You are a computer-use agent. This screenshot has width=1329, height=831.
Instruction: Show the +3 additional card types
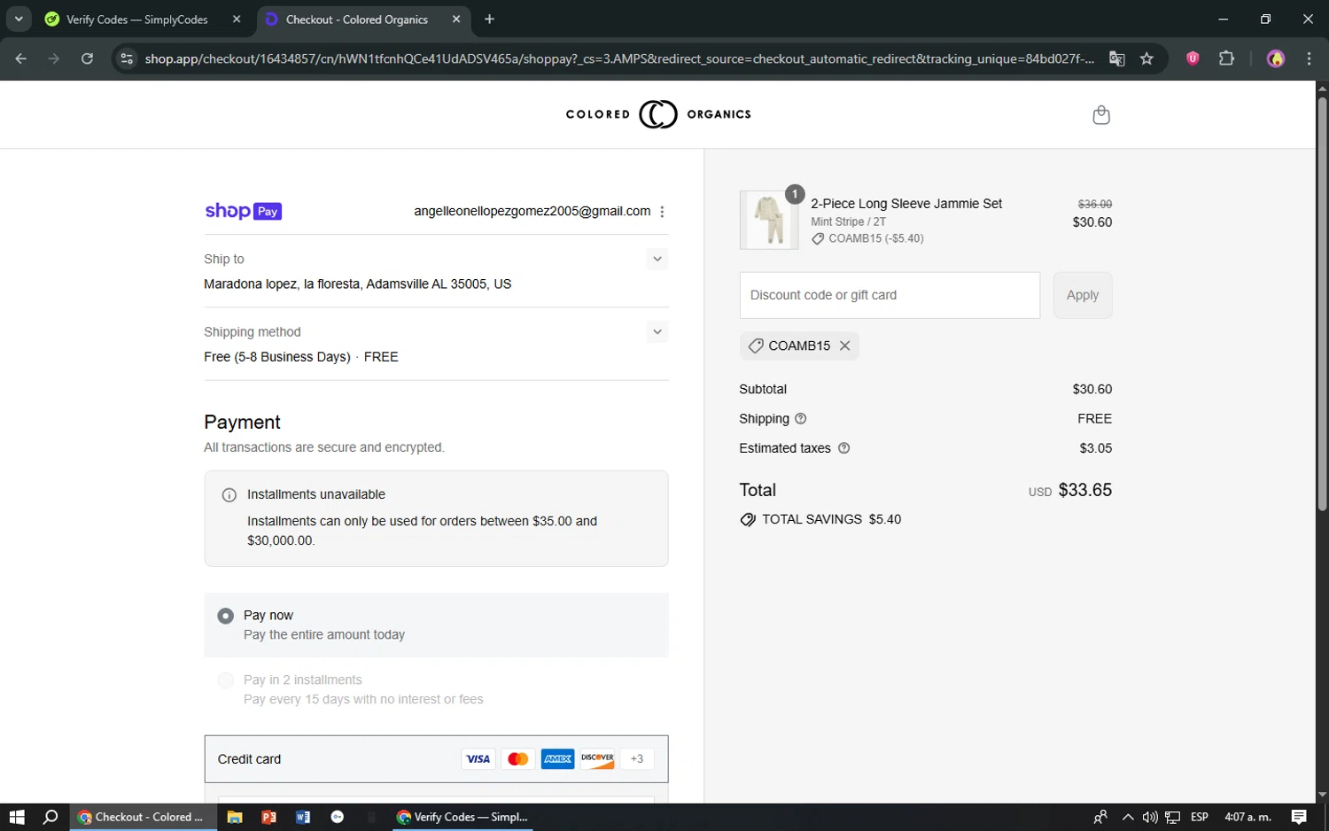point(637,759)
